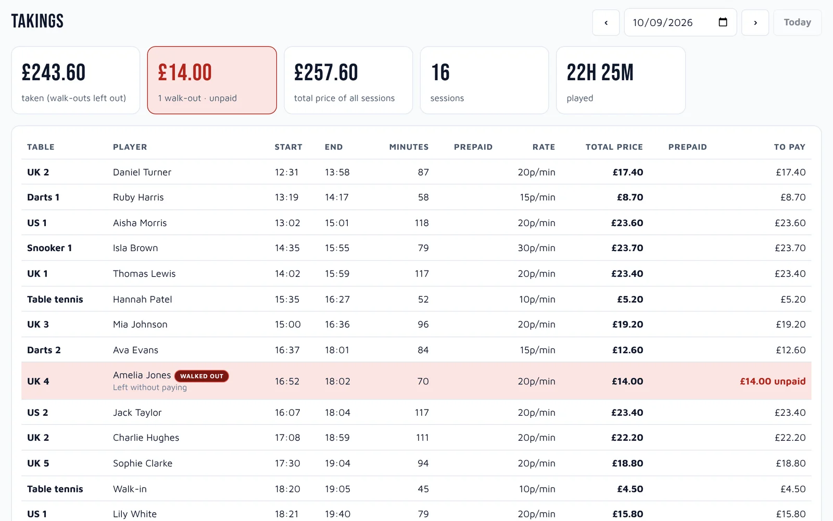This screenshot has width=833, height=521.
Task: Click Sophie Clarke's £18.80 total price
Action: tap(627, 463)
